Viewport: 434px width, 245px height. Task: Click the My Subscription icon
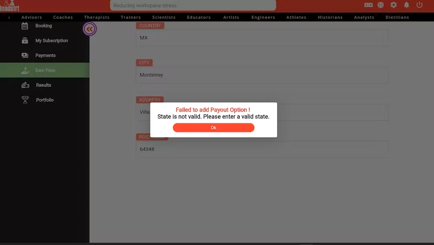pyautogui.click(x=25, y=41)
